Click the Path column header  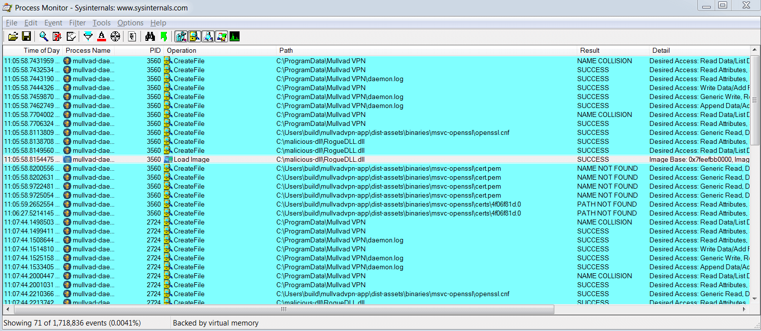click(427, 50)
